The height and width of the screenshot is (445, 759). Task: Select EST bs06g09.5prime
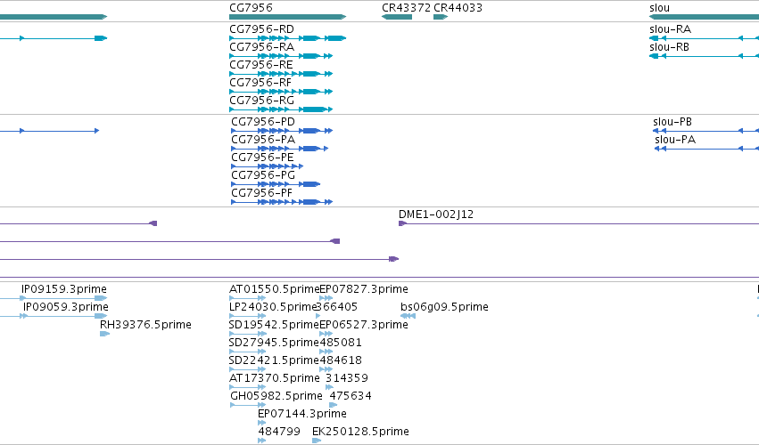tap(444, 307)
